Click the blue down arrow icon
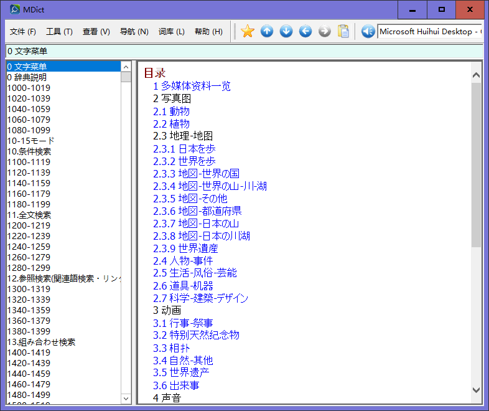 [286, 31]
